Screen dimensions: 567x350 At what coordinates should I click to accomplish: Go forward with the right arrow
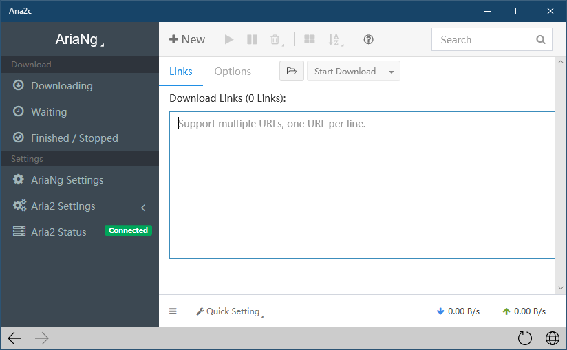pyautogui.click(x=41, y=338)
